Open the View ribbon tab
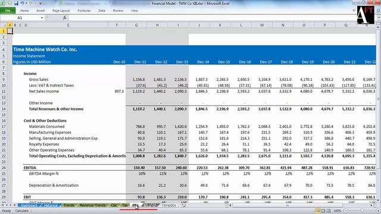Viewport: 381px width, 214px height. tap(135, 11)
